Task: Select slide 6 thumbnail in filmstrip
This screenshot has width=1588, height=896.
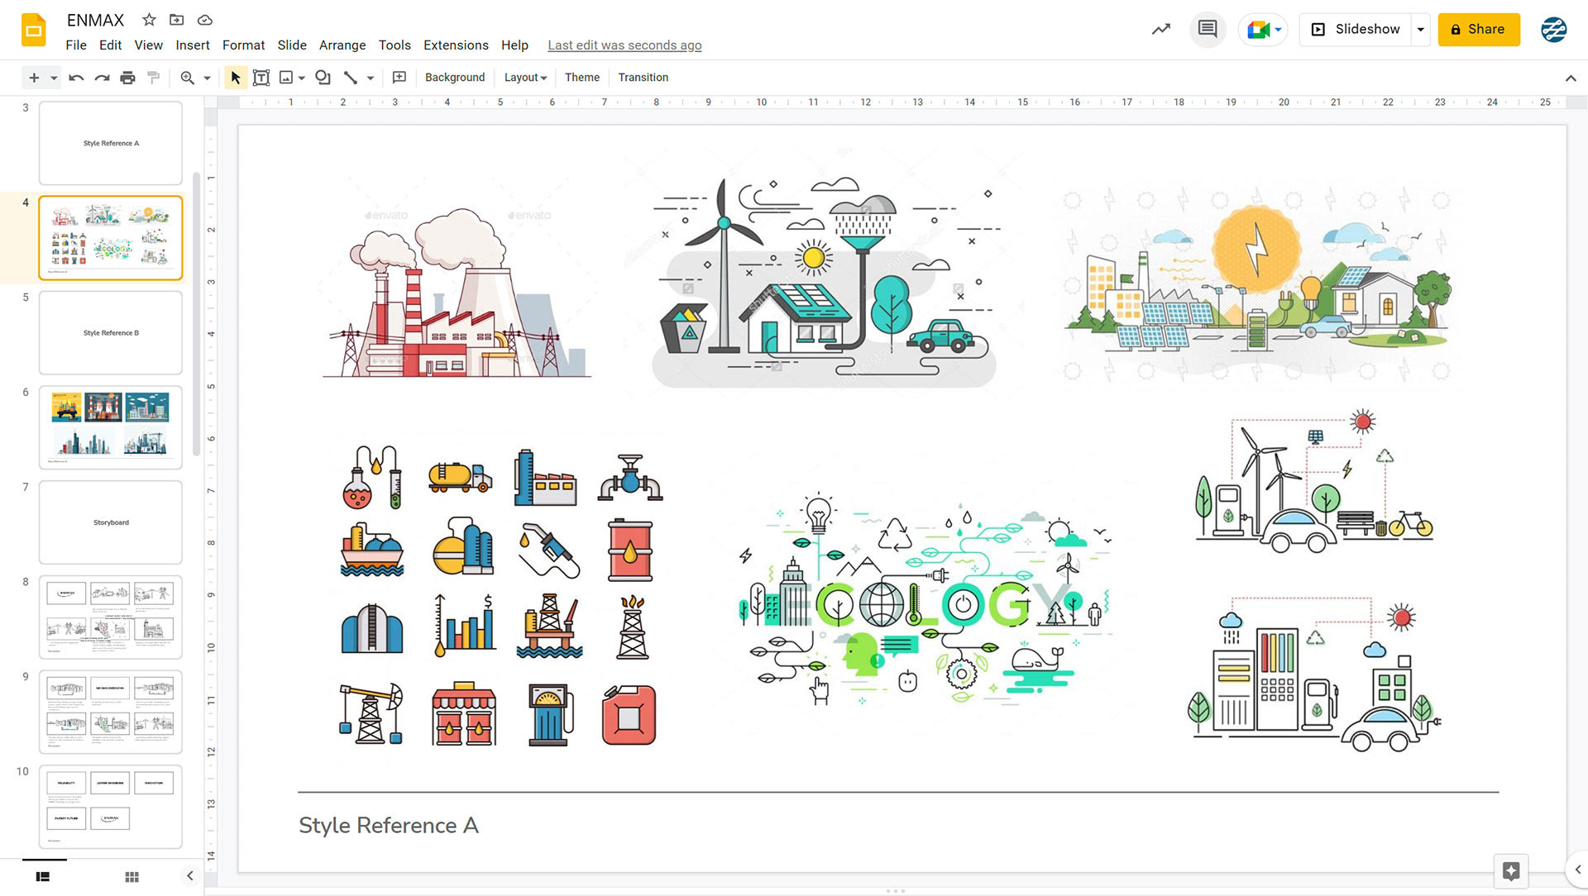Action: tap(110, 427)
